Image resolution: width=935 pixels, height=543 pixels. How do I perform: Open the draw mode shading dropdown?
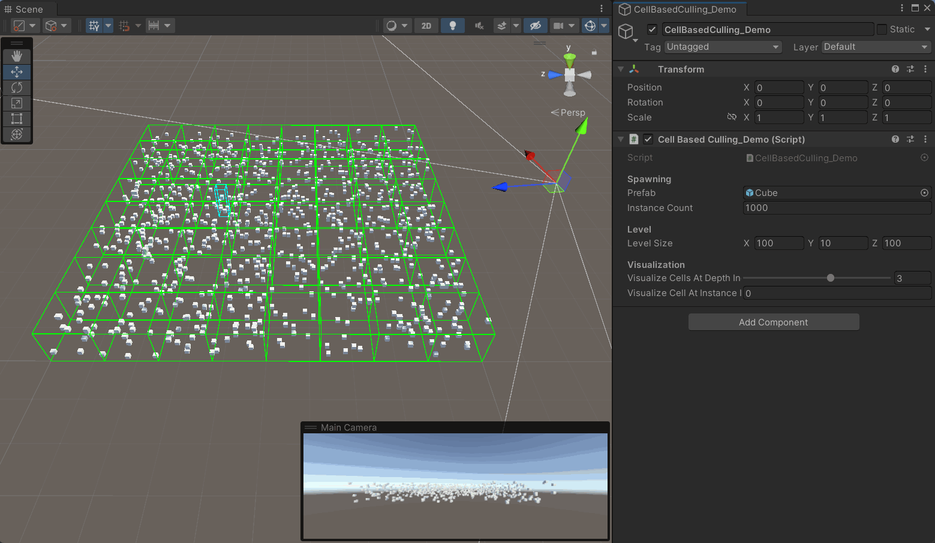(398, 26)
